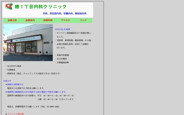This screenshot has height=115, width=184.
Task: Click the オンライン資格確認 announcement text
Action: pyautogui.click(x=73, y=35)
